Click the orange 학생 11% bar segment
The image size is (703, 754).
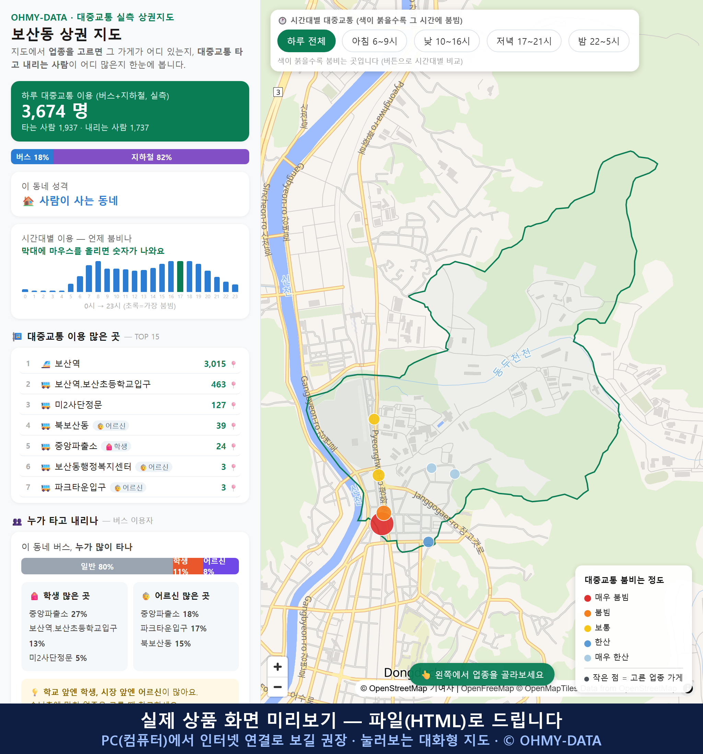point(188,566)
